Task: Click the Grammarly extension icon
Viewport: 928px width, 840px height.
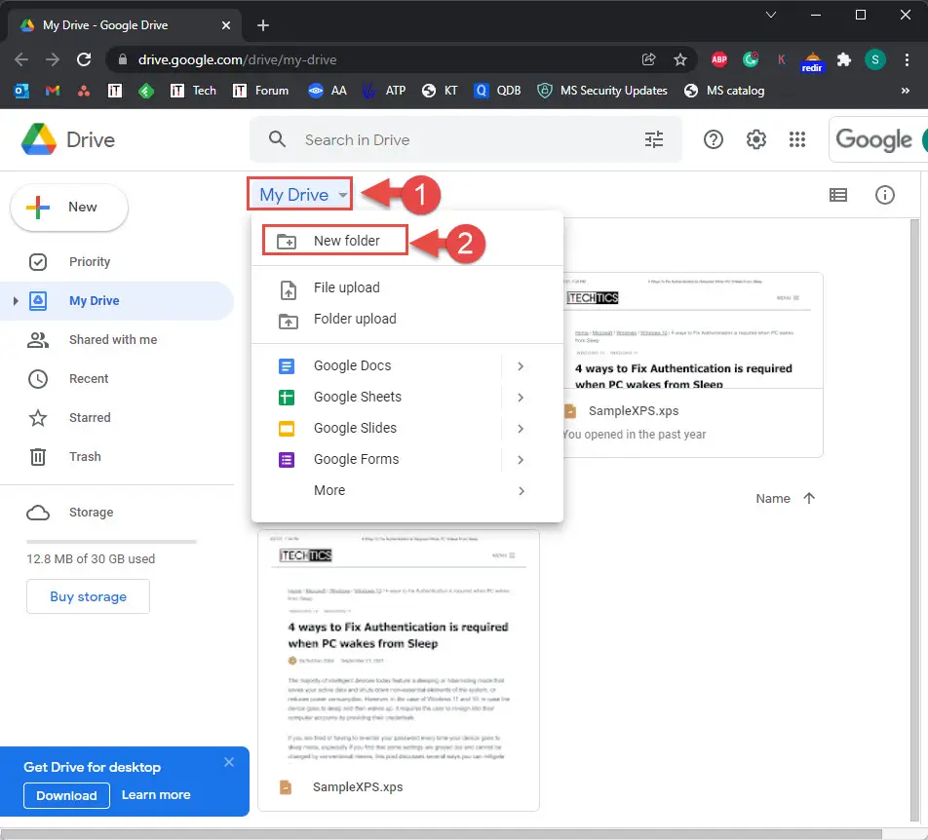Action: [751, 59]
